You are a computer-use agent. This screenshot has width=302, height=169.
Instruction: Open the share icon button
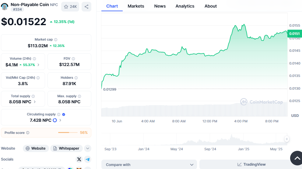click(x=86, y=7)
